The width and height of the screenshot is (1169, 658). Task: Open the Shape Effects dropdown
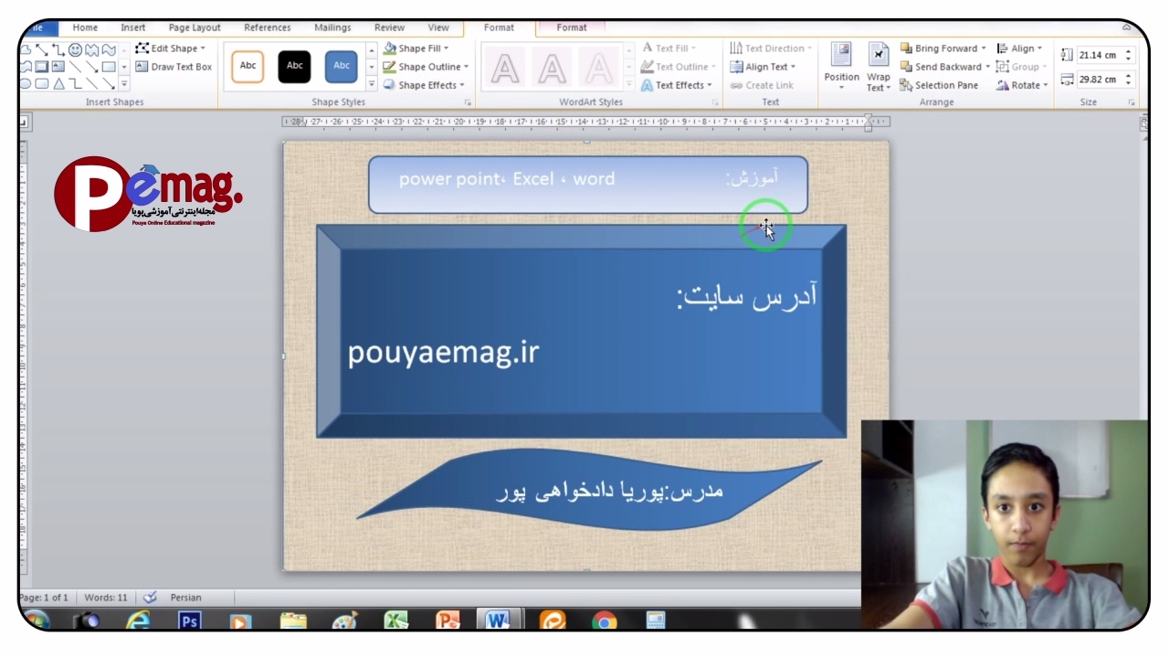pyautogui.click(x=426, y=85)
